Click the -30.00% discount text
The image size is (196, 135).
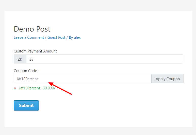pyautogui.click(x=48, y=88)
